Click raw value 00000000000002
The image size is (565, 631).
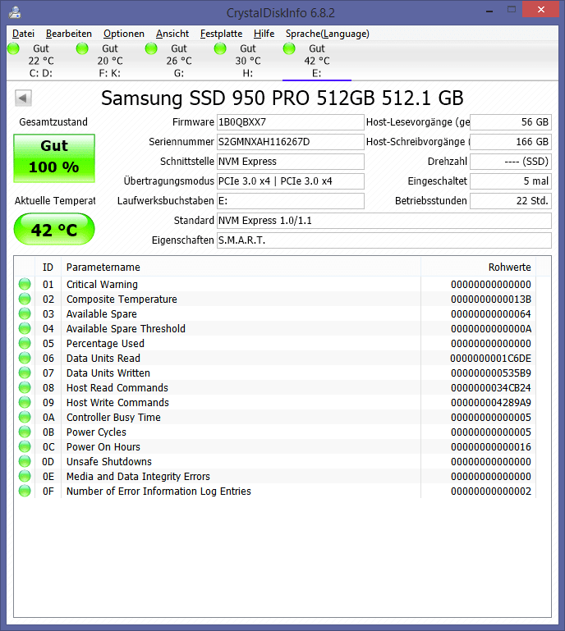click(491, 491)
